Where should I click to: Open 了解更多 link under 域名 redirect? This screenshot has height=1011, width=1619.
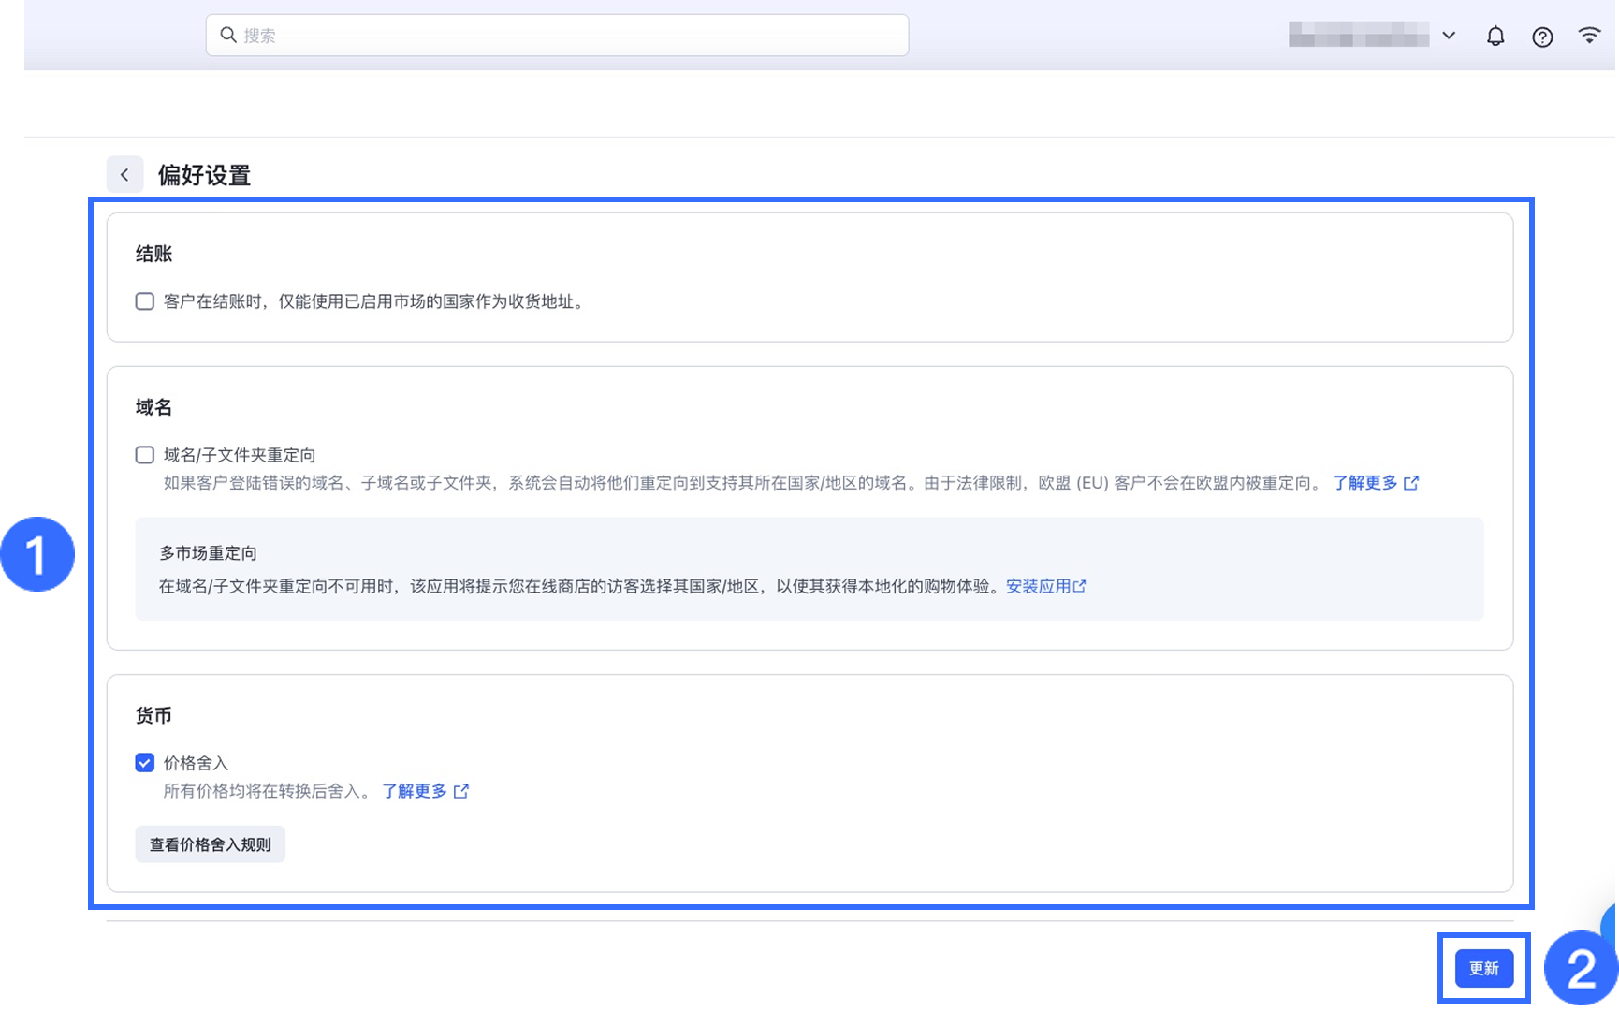click(x=1364, y=483)
